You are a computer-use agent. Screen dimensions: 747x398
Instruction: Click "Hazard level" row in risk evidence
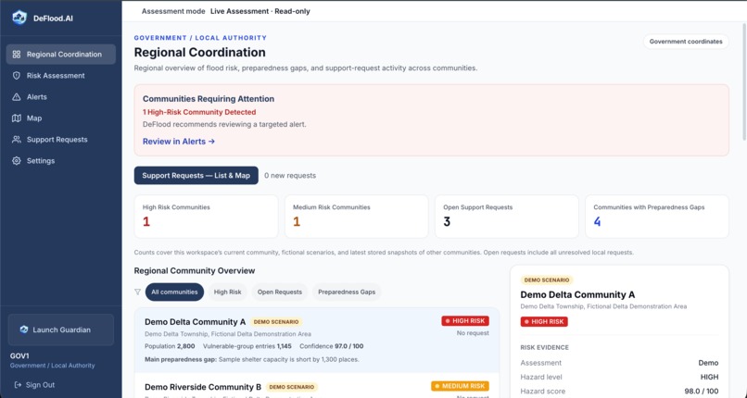(619, 377)
